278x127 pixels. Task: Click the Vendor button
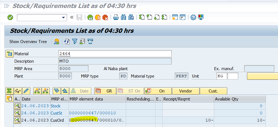tap(186, 91)
